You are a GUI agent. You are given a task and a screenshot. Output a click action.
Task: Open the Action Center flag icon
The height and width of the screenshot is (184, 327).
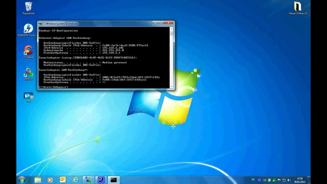click(x=279, y=180)
